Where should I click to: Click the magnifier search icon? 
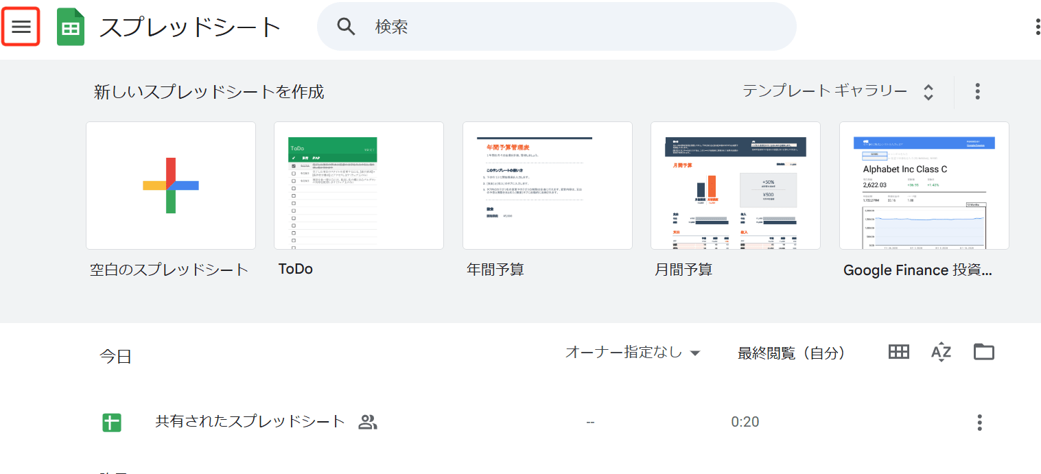pos(346,27)
